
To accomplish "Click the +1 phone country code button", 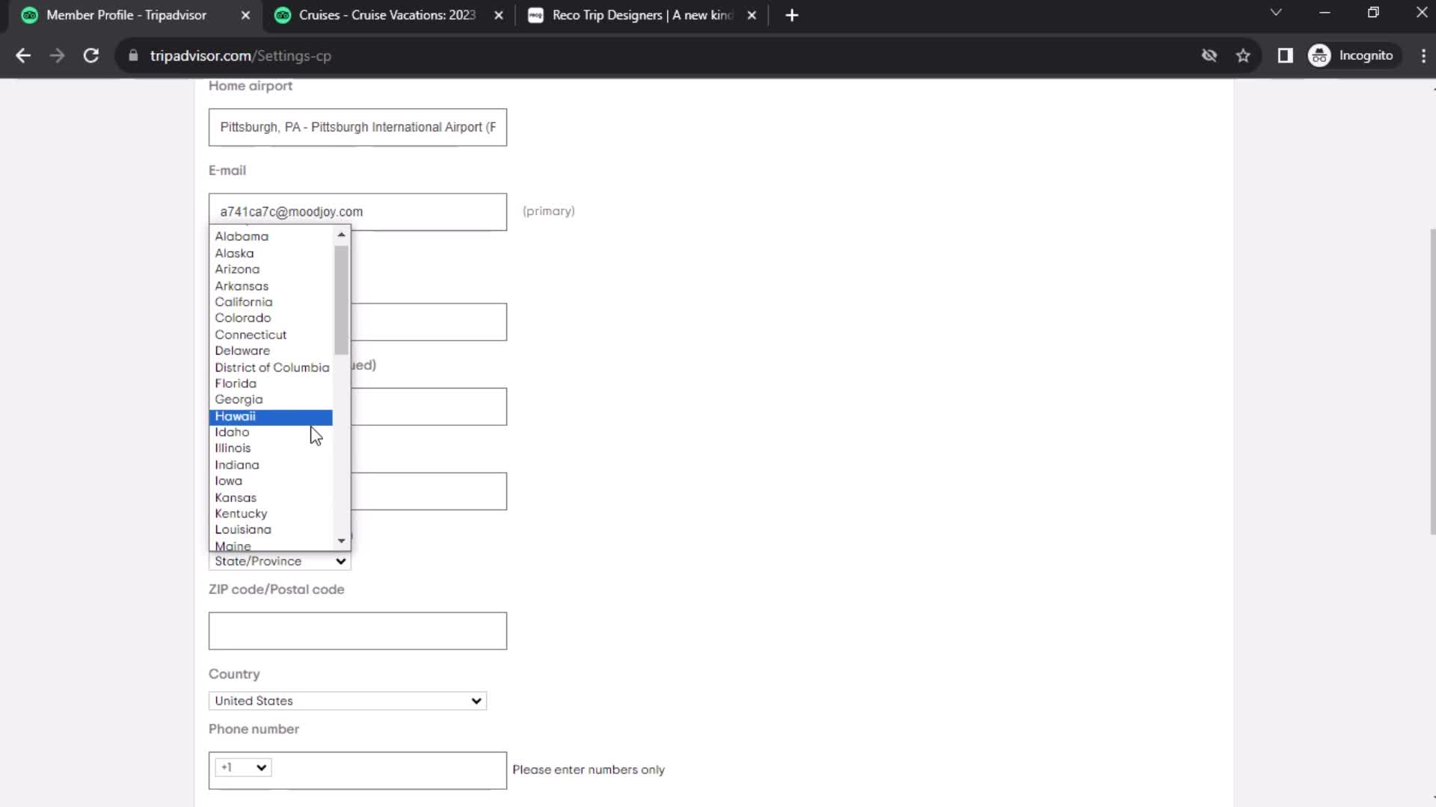I will click(242, 767).
